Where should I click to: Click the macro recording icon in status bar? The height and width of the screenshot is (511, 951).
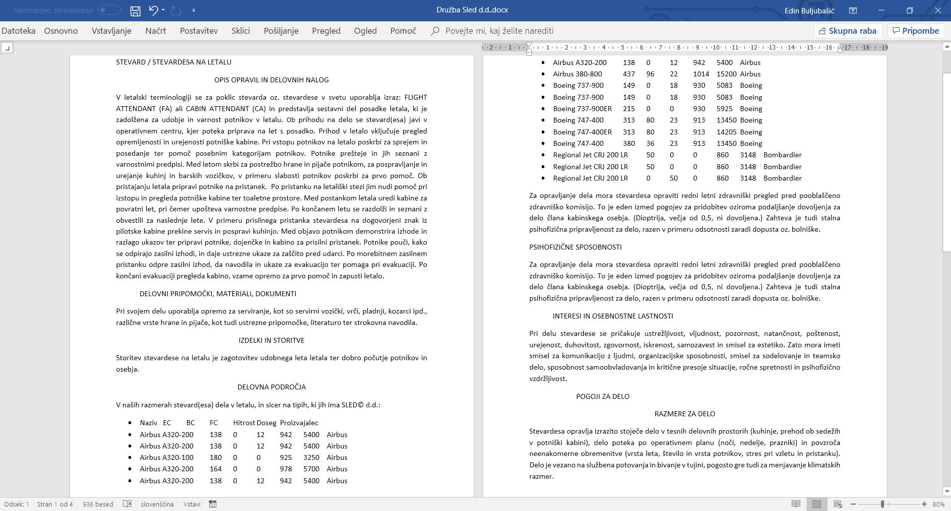click(213, 504)
